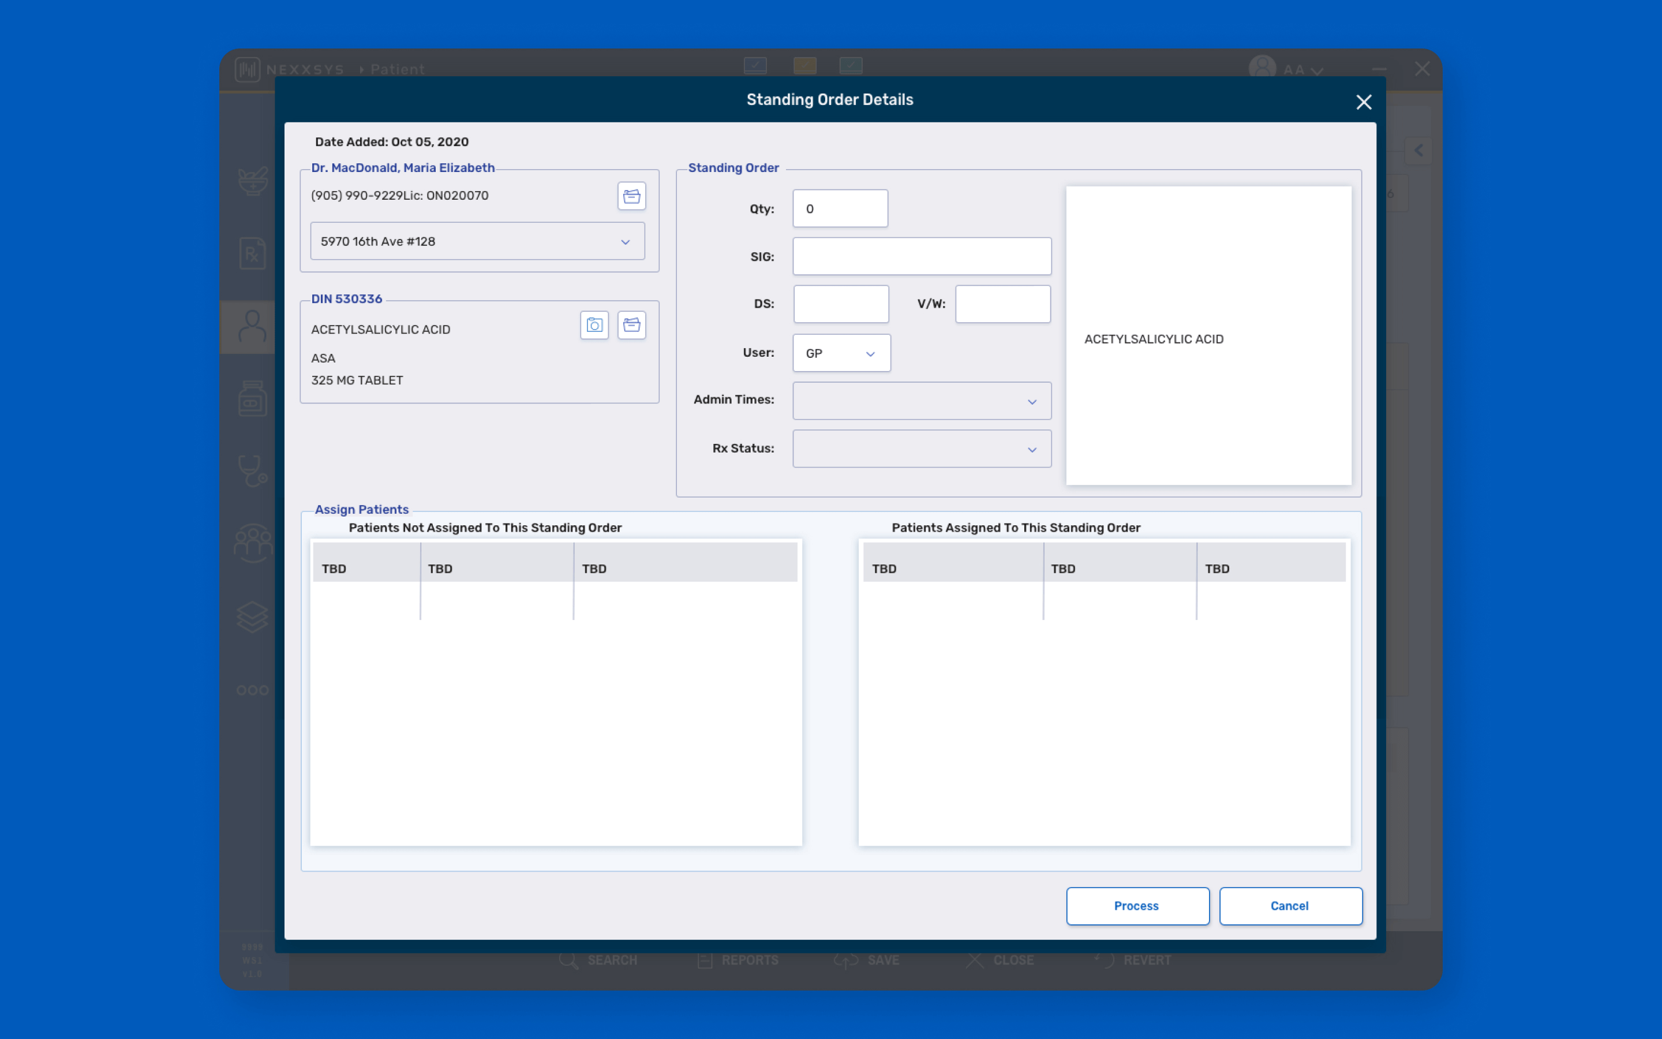Image resolution: width=1662 pixels, height=1039 pixels.
Task: Open the stacked layers sidebar icon
Action: coord(253,617)
